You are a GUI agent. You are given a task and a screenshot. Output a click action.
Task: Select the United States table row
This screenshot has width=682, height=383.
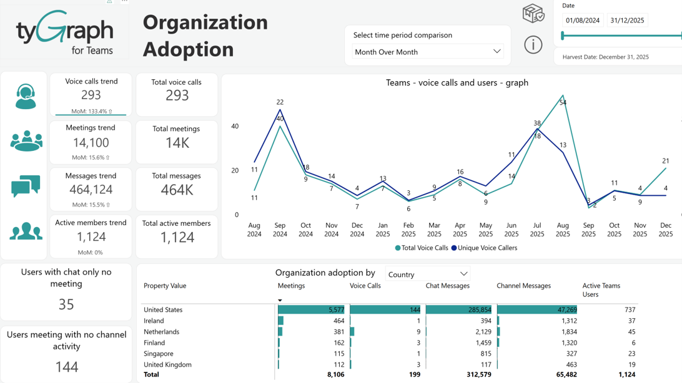389,309
